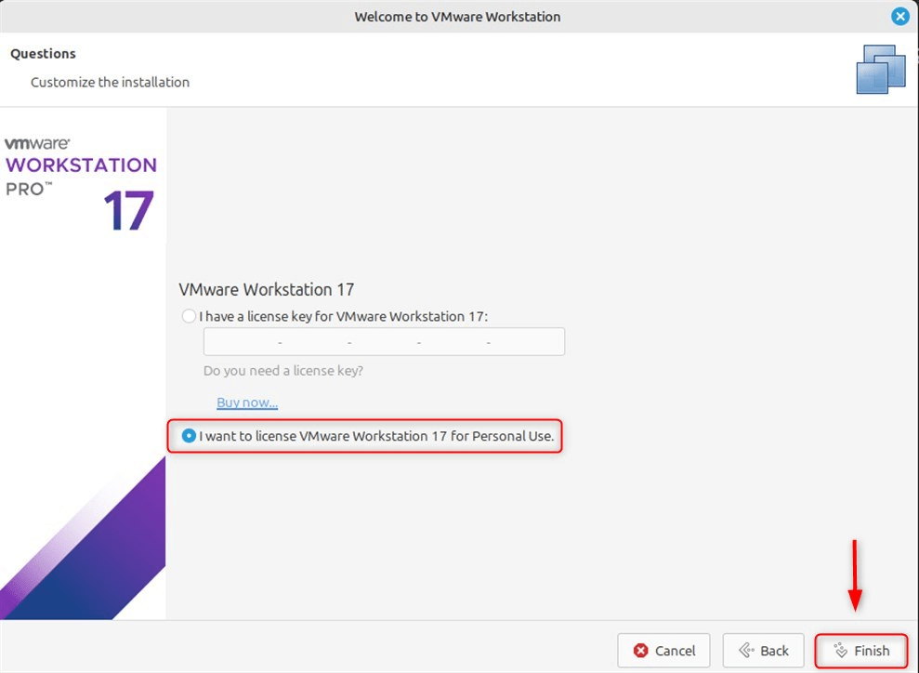This screenshot has height=673, width=919.
Task: Click the red X icon on Cancel
Action: pos(640,651)
